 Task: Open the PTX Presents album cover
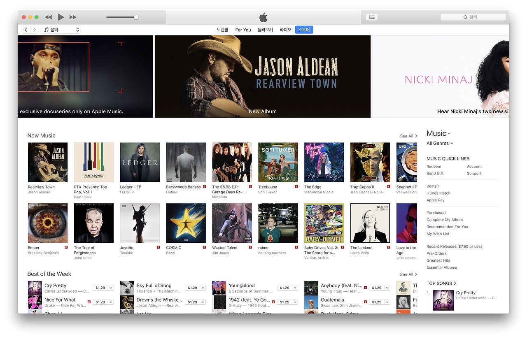tap(94, 163)
